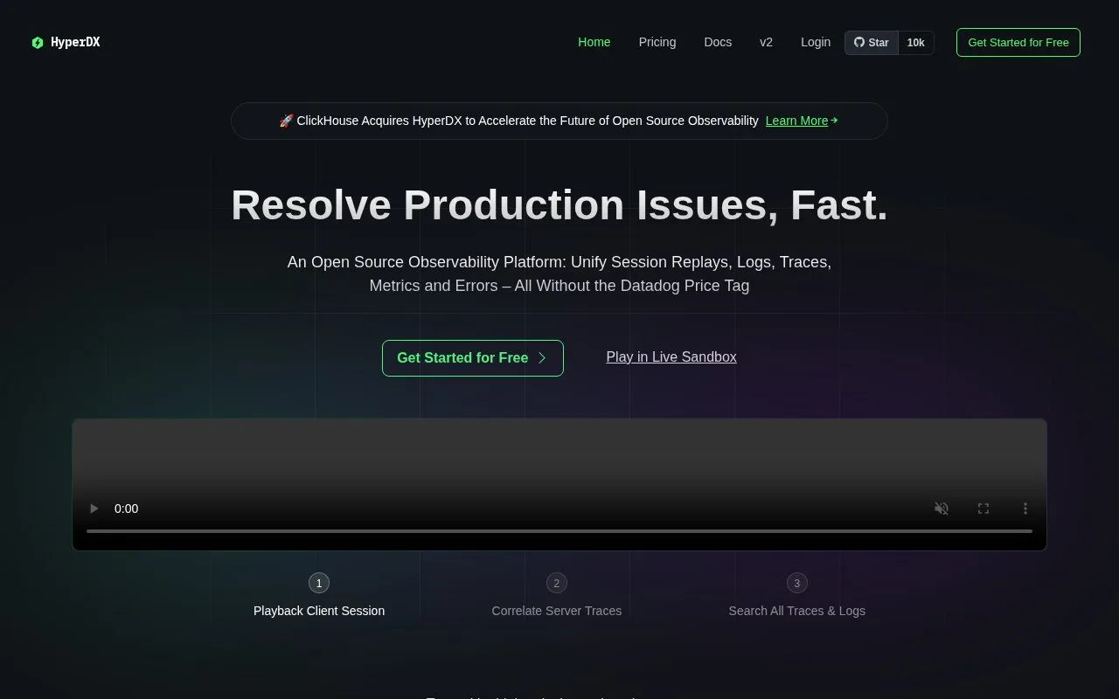Viewport: 1119px width, 699px height.
Task: Click the 10k star count
Action: (916, 43)
